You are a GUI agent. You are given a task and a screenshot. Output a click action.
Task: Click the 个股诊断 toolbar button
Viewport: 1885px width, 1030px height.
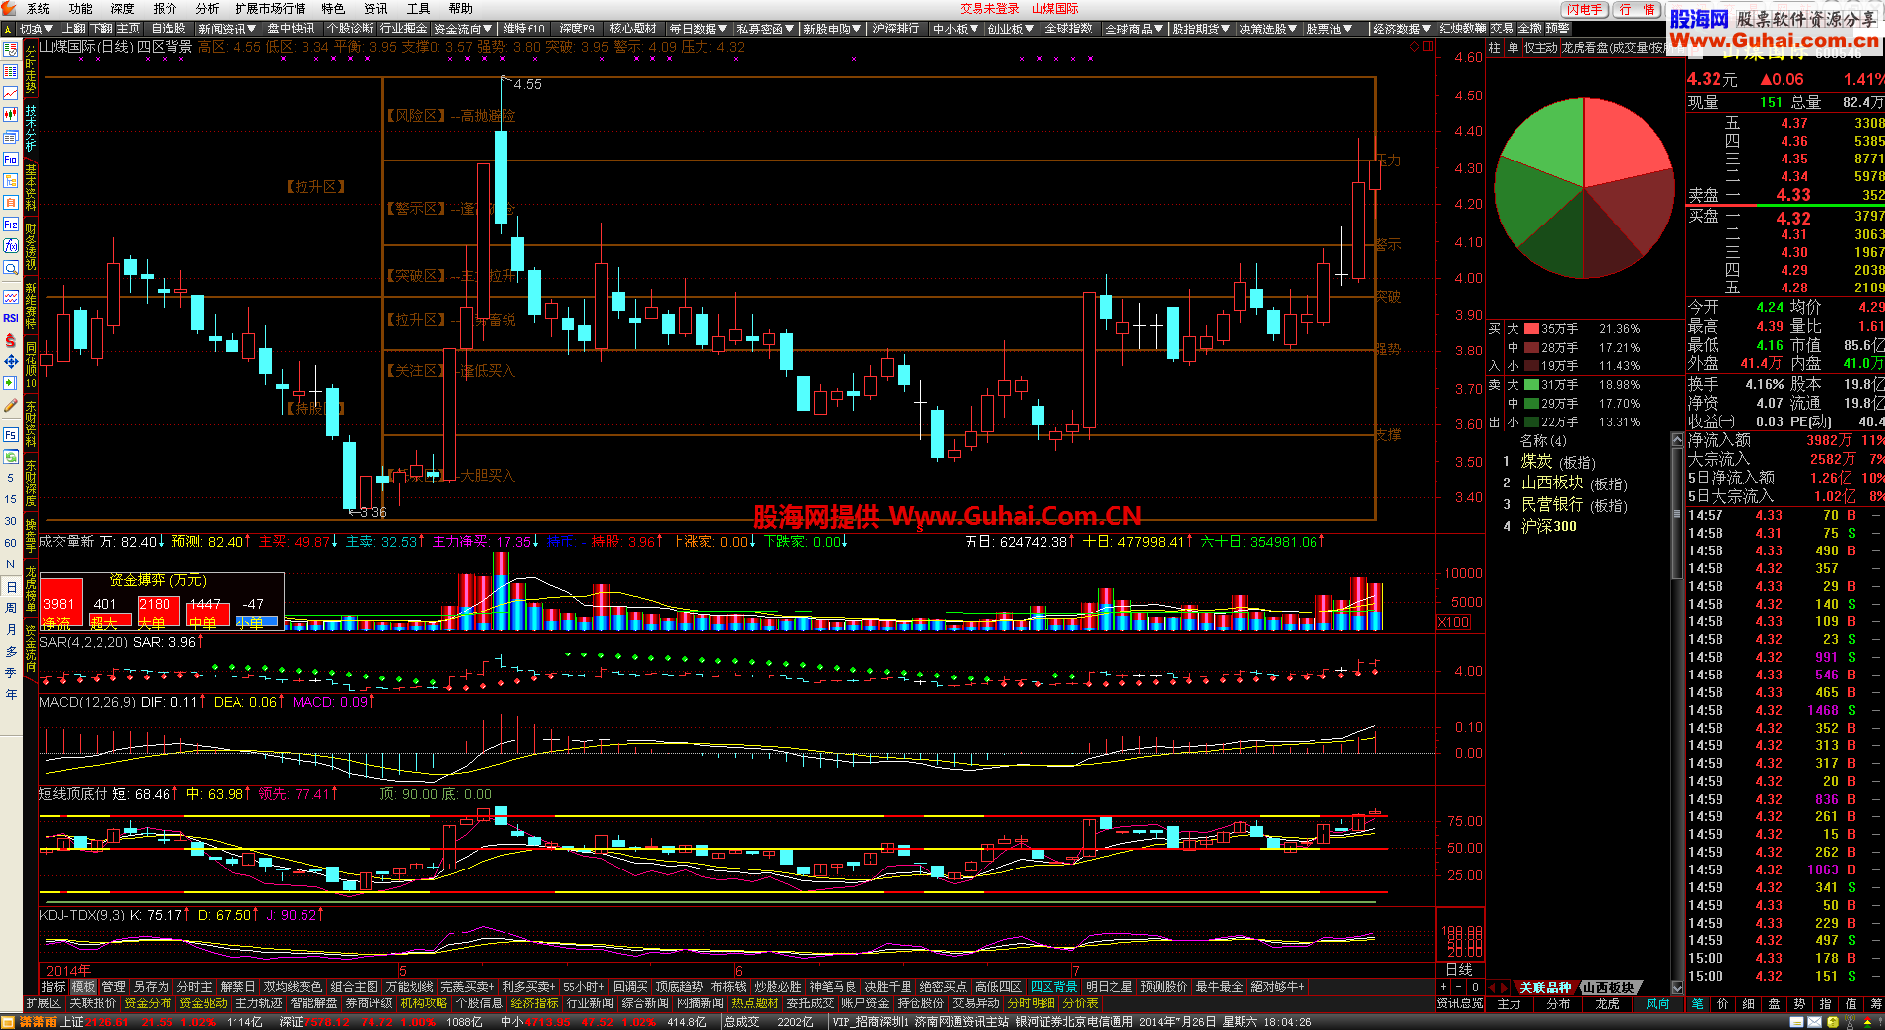(350, 30)
